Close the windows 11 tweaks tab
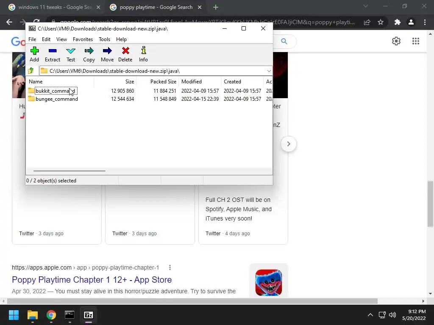 tap(98, 8)
